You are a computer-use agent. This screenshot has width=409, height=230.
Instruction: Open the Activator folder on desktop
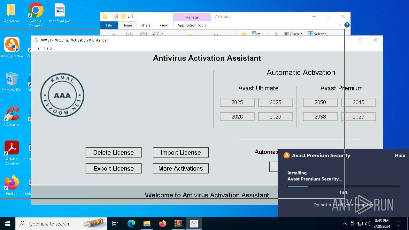(x=12, y=13)
